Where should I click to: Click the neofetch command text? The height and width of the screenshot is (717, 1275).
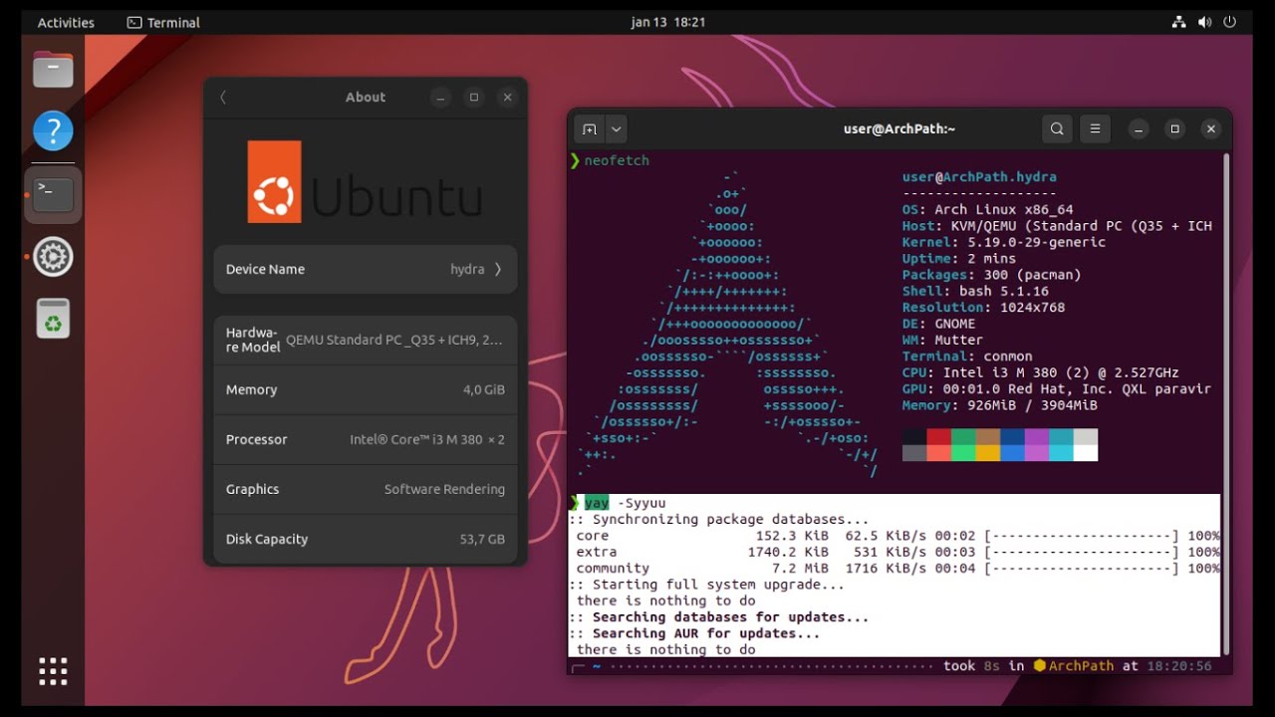[617, 160]
